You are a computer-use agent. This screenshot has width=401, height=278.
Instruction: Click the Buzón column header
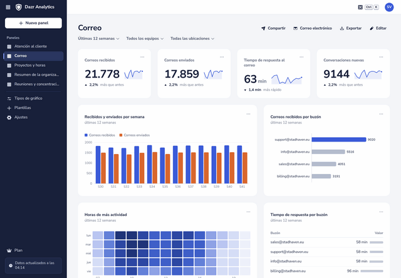pos(275,233)
